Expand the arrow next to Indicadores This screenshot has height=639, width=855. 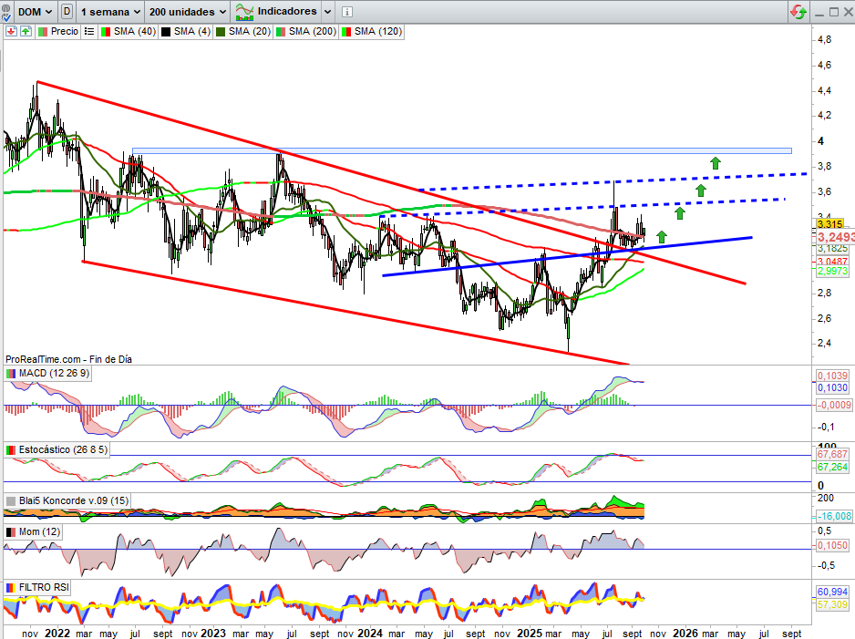[x=326, y=12]
